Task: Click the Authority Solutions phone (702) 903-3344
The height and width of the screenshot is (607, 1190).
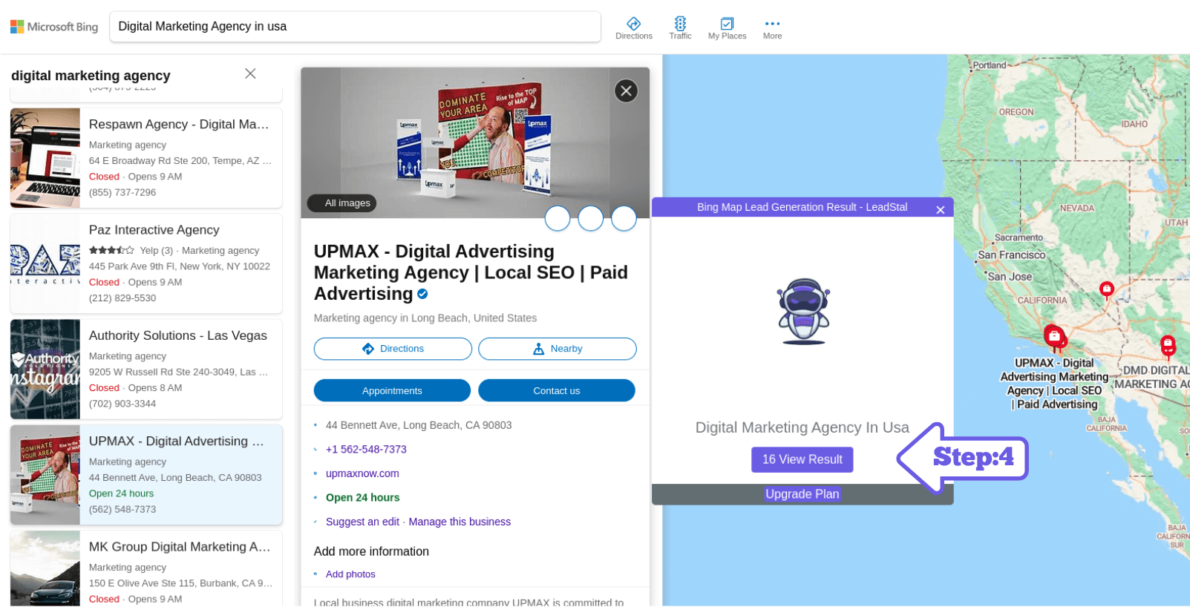Action: point(122,404)
